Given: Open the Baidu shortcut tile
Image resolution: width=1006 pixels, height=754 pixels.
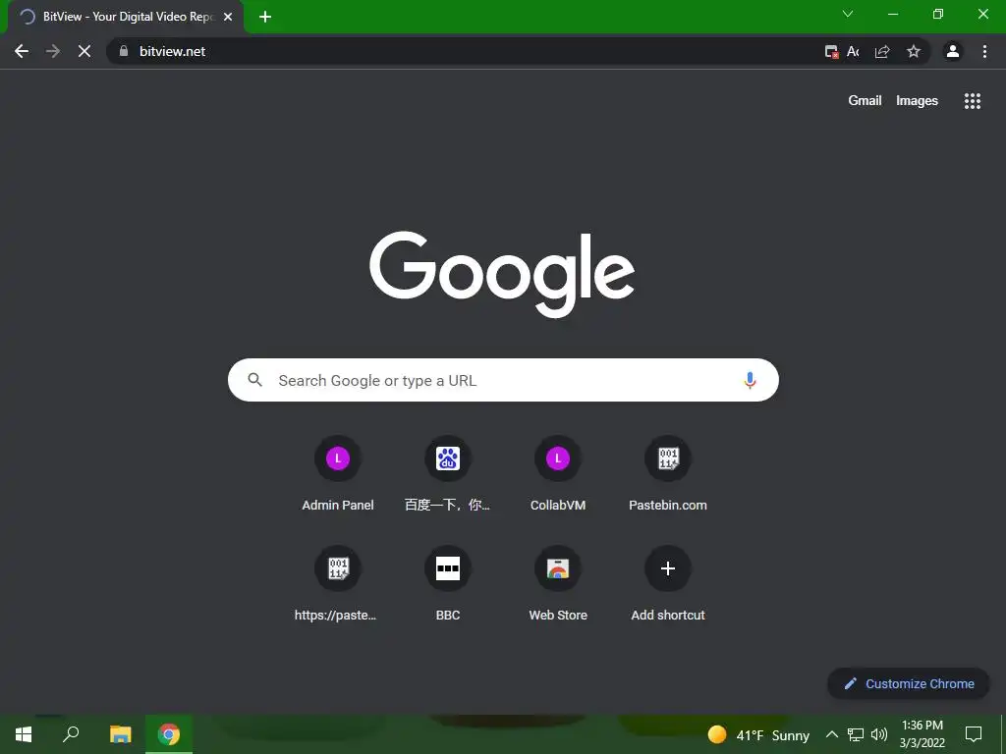Looking at the screenshot, I should pos(448,474).
